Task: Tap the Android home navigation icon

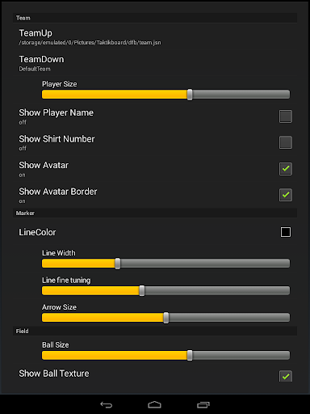Action: tap(154, 404)
